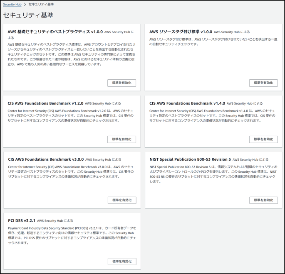Enable the AWS 基礎セキュリティのベストプラクティス standard
The image size is (285, 274).
pos(121,83)
